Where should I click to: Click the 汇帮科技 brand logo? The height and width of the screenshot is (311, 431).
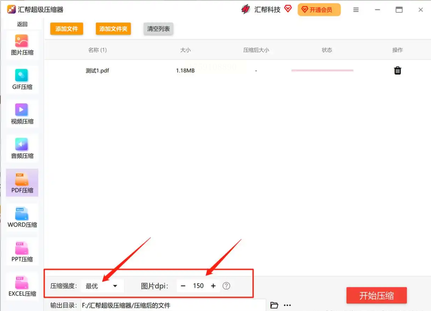pos(246,9)
